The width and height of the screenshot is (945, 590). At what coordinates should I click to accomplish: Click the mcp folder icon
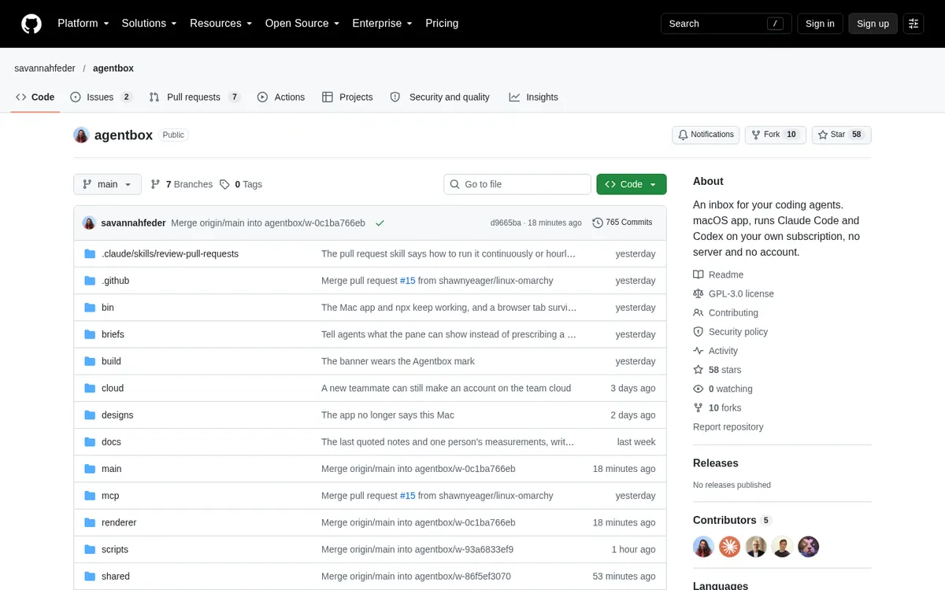(x=90, y=496)
